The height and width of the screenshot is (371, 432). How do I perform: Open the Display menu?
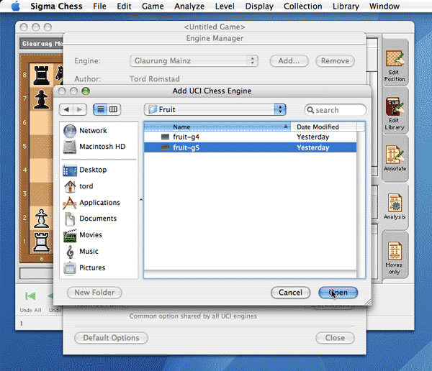[x=259, y=6]
